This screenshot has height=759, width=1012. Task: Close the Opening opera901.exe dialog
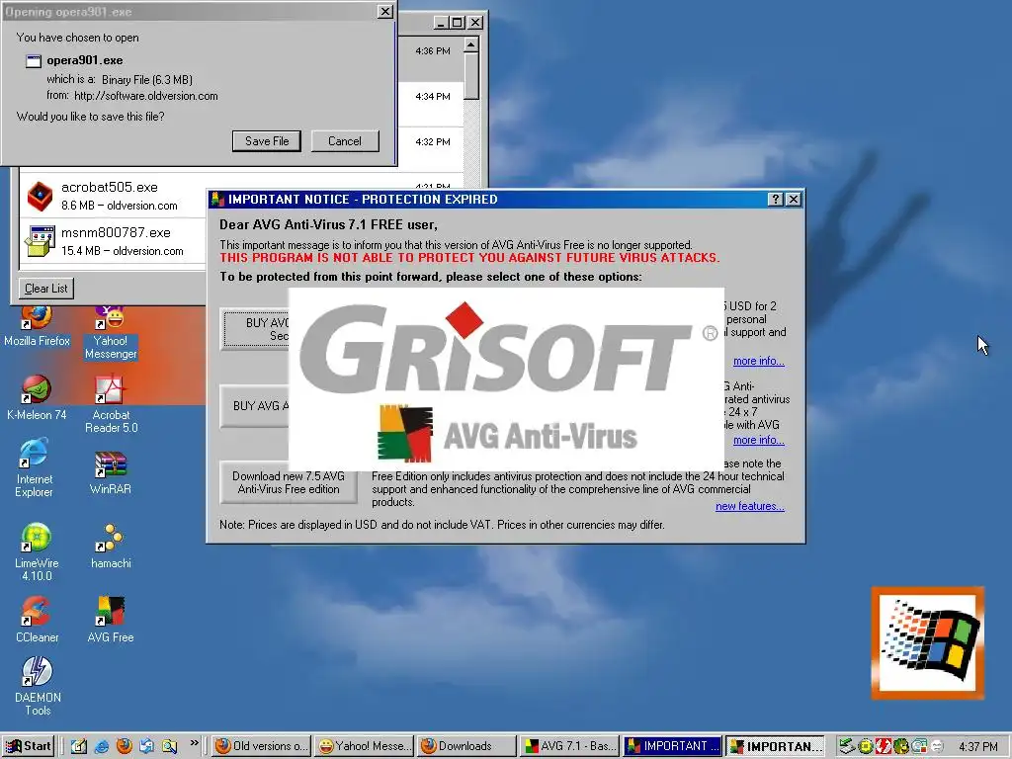point(384,11)
